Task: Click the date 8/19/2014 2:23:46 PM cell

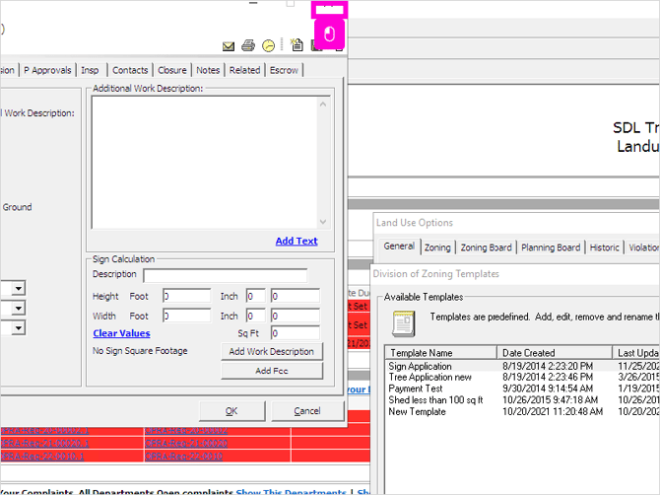Action: [548, 377]
